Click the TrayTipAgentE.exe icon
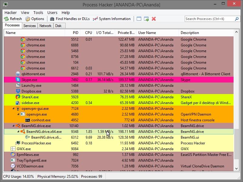243x182 pixels. tap(13, 160)
